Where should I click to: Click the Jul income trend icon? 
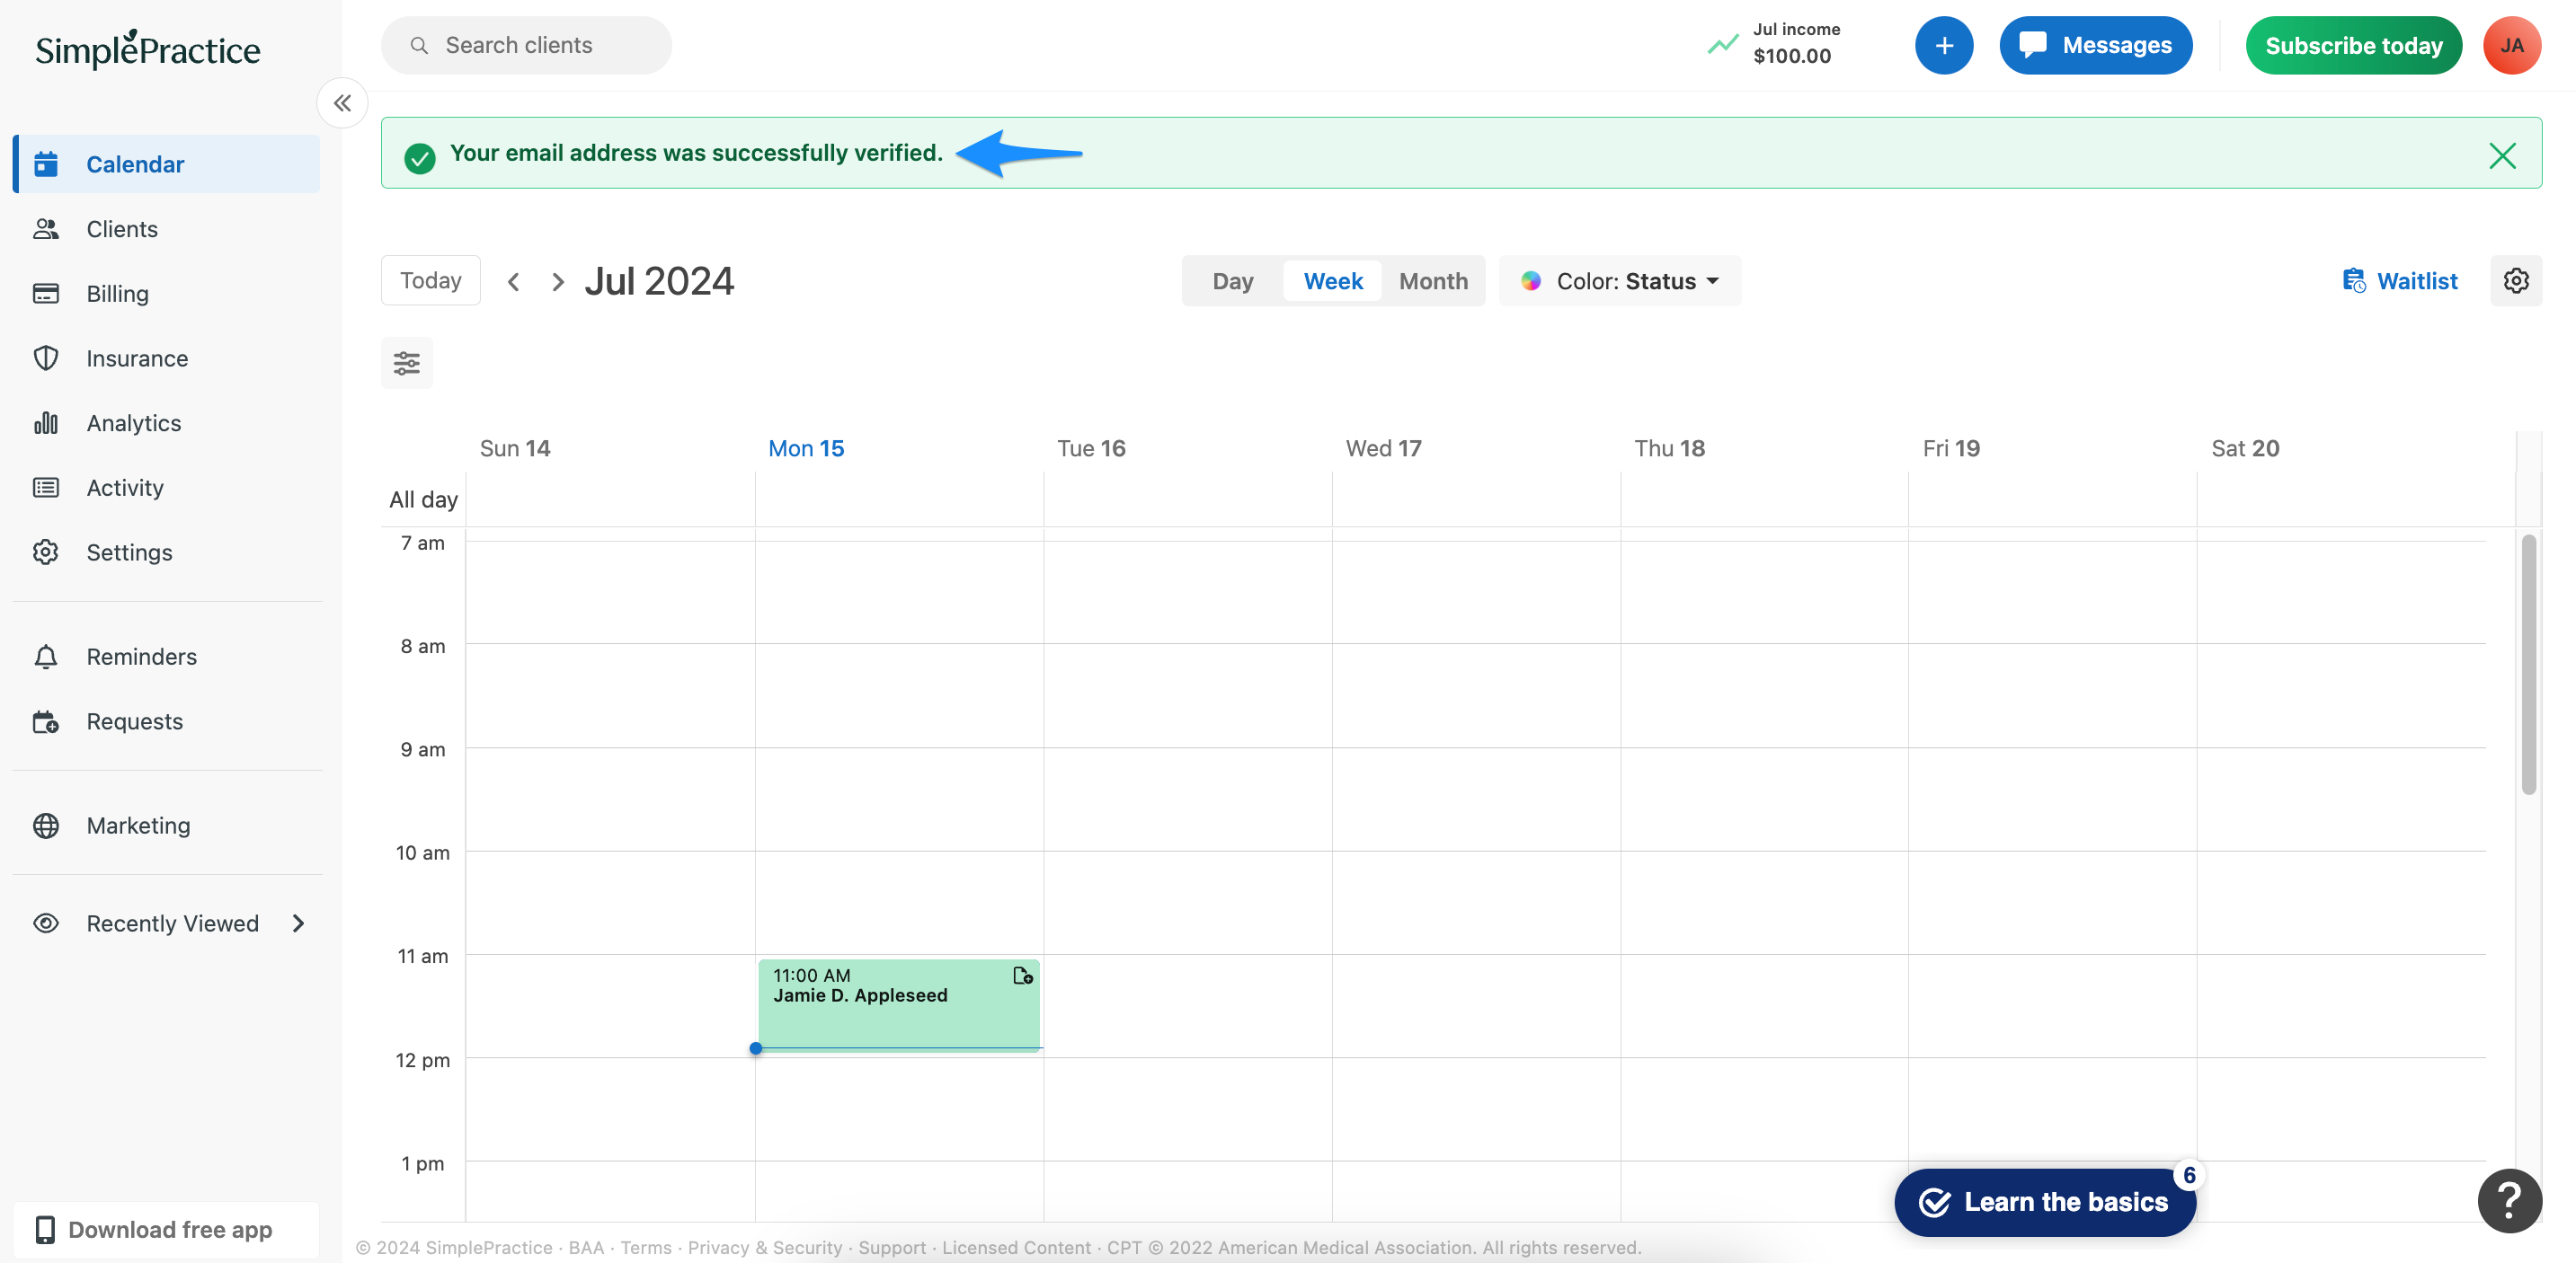[1722, 45]
